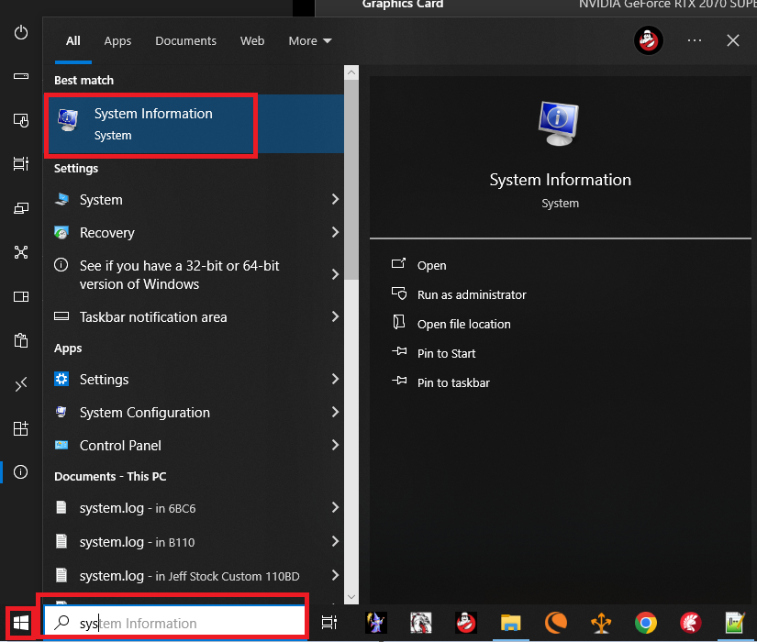757x642 pixels.
Task: Click the orange crescent taskbar icon
Action: point(556,623)
